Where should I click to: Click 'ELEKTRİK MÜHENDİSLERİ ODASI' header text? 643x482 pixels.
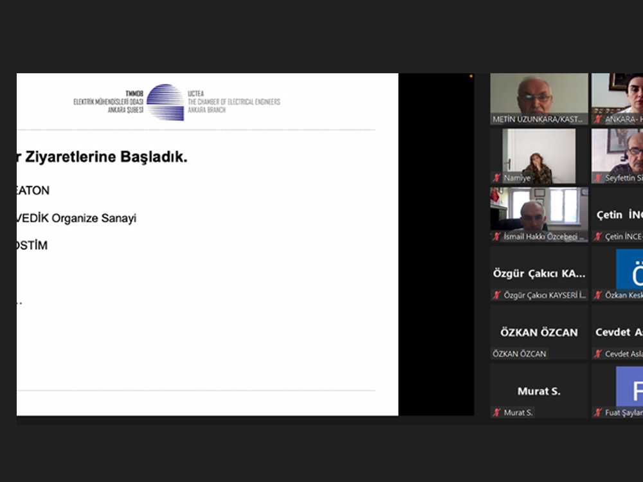[x=108, y=102]
